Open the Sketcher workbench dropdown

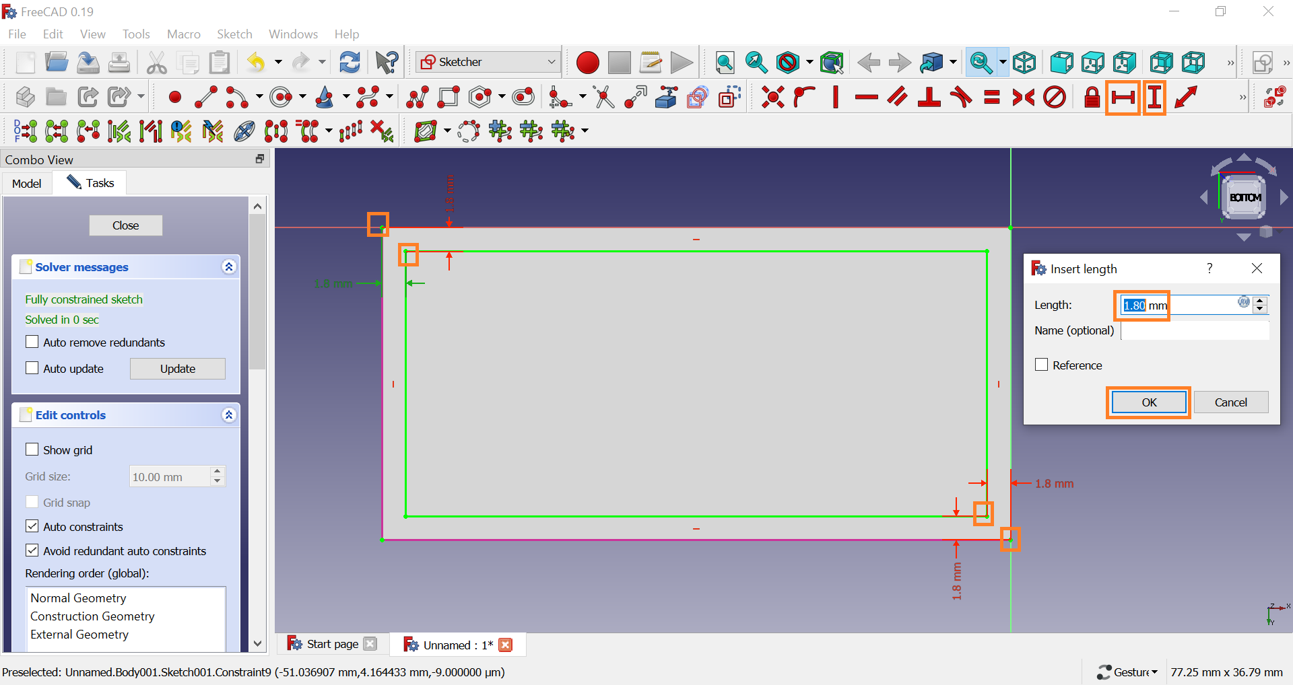pos(488,62)
